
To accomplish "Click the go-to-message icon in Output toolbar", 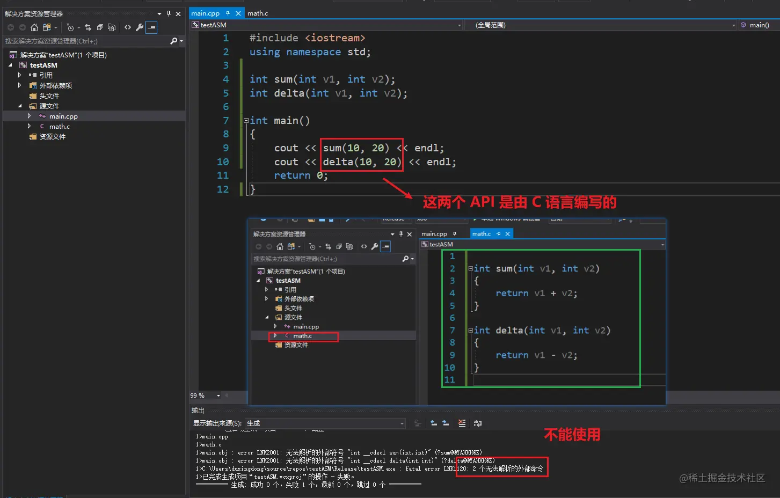I will point(418,423).
